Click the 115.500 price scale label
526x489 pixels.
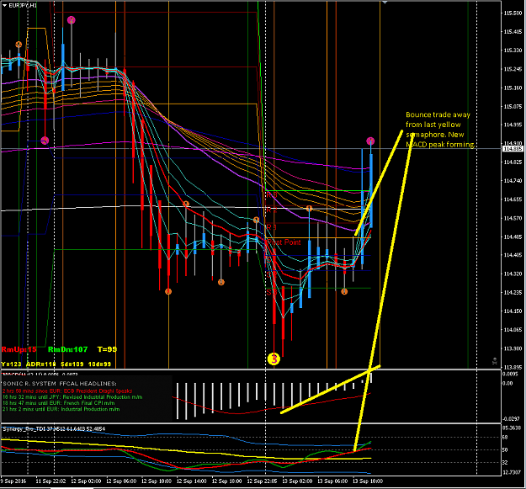(x=513, y=13)
